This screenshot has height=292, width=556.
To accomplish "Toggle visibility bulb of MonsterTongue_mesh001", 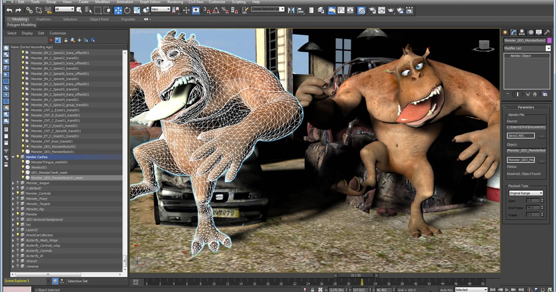I will click(23, 162).
